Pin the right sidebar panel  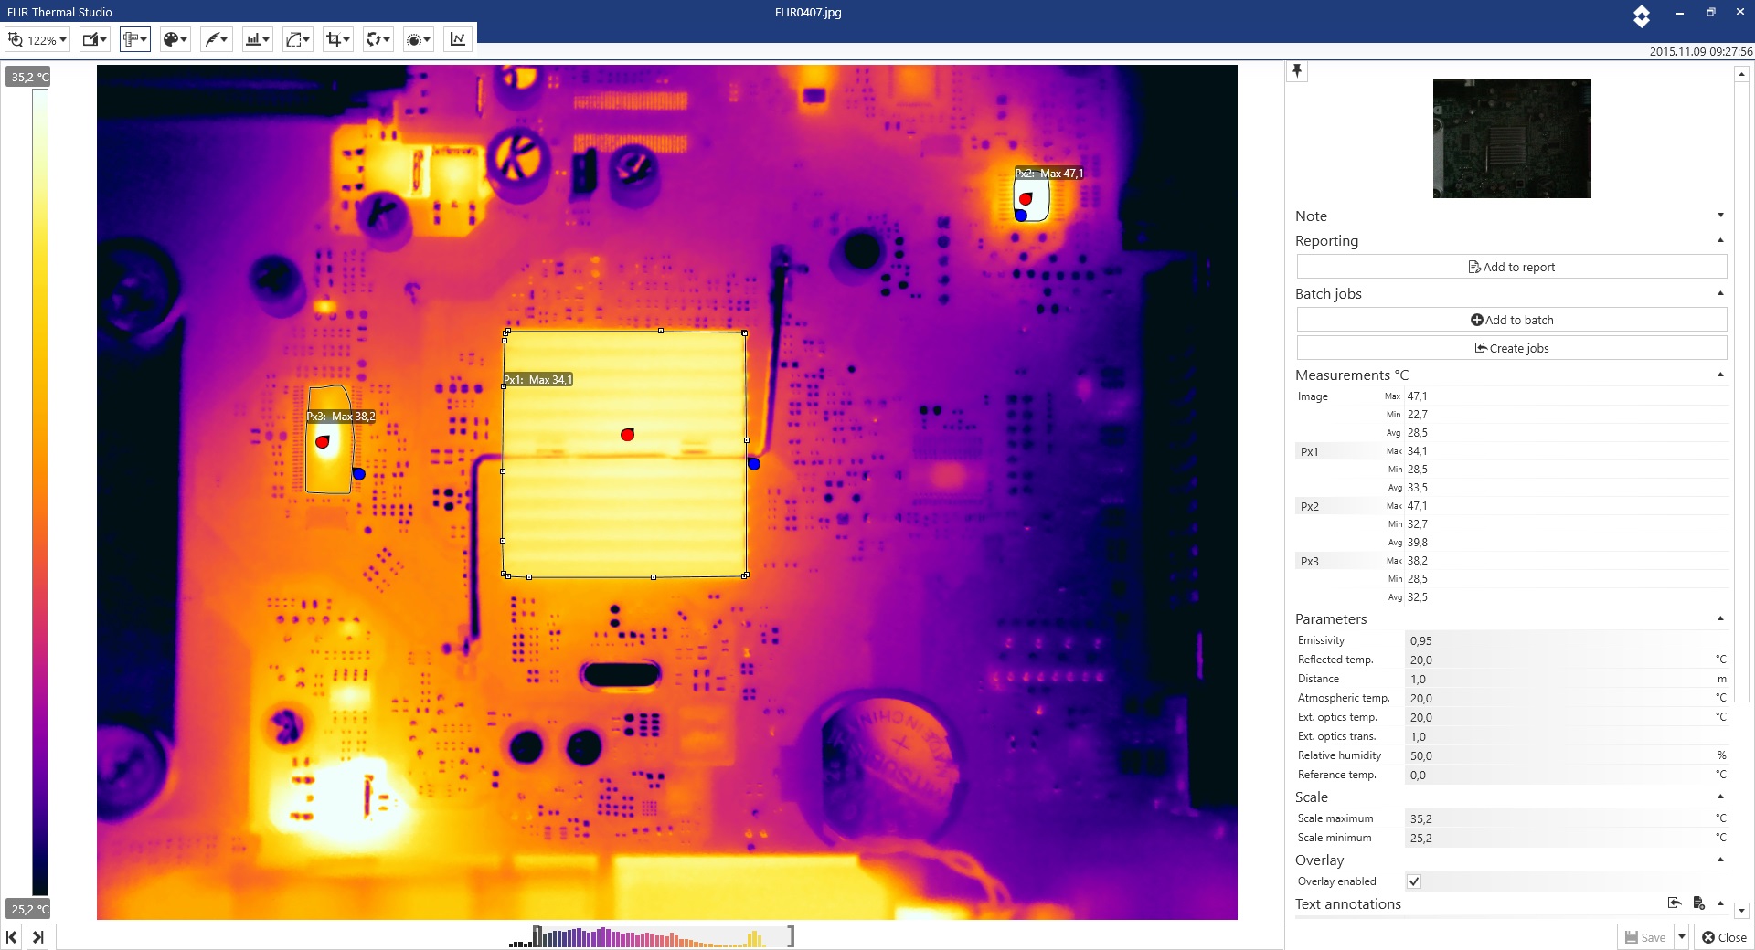coord(1297,70)
